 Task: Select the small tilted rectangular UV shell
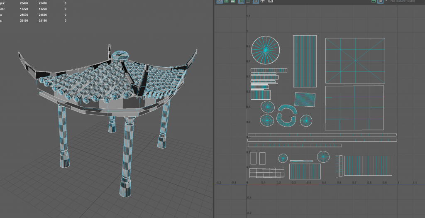[x=305, y=100]
